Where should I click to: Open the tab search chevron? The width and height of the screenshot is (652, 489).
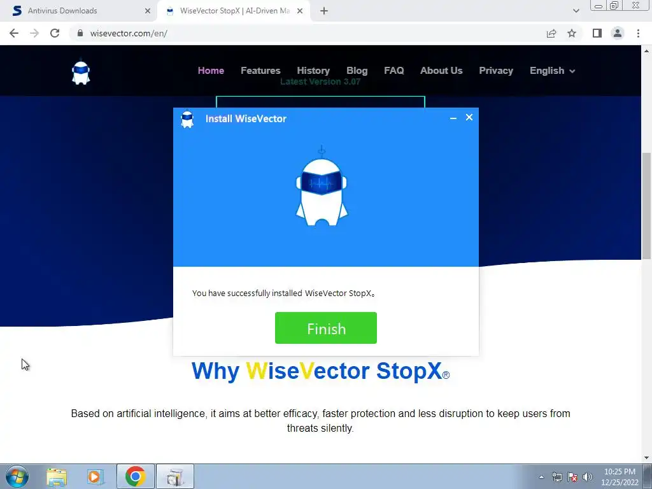(x=576, y=11)
